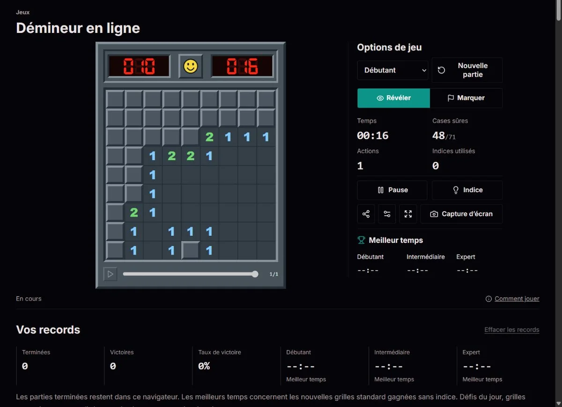Image resolution: width=562 pixels, height=407 pixels.
Task: Click the yellow smiley face reset button
Action: [x=191, y=66]
